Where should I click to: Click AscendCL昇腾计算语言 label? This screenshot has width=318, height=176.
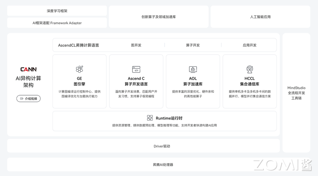click(78, 45)
